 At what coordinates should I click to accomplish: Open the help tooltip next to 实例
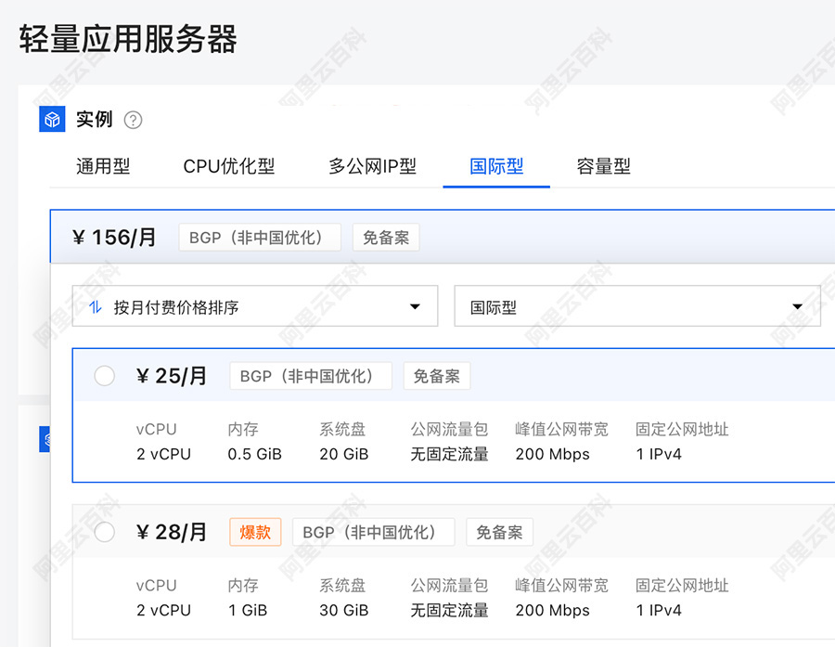tap(133, 119)
